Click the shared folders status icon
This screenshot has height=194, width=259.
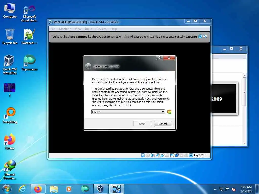pos(167,155)
